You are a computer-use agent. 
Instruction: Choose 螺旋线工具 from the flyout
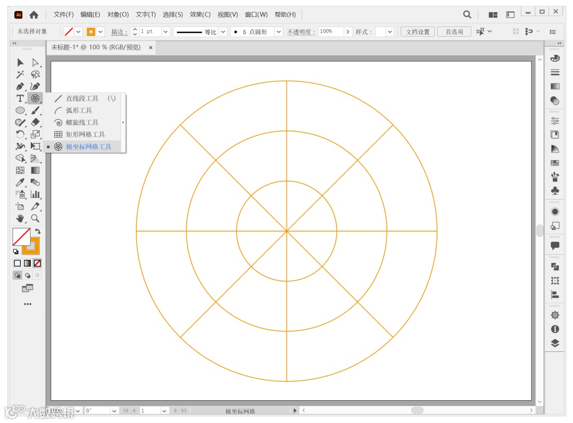(x=82, y=122)
